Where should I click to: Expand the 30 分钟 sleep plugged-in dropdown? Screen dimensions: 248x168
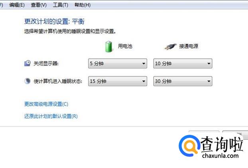[183, 81]
